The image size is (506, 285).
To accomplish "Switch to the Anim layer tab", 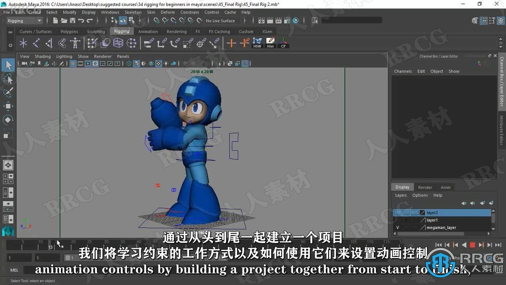I will (446, 187).
